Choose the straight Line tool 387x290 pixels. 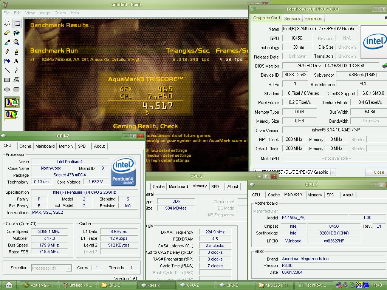(7, 70)
